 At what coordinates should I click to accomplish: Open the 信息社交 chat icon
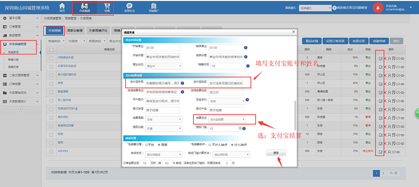tap(129, 7)
